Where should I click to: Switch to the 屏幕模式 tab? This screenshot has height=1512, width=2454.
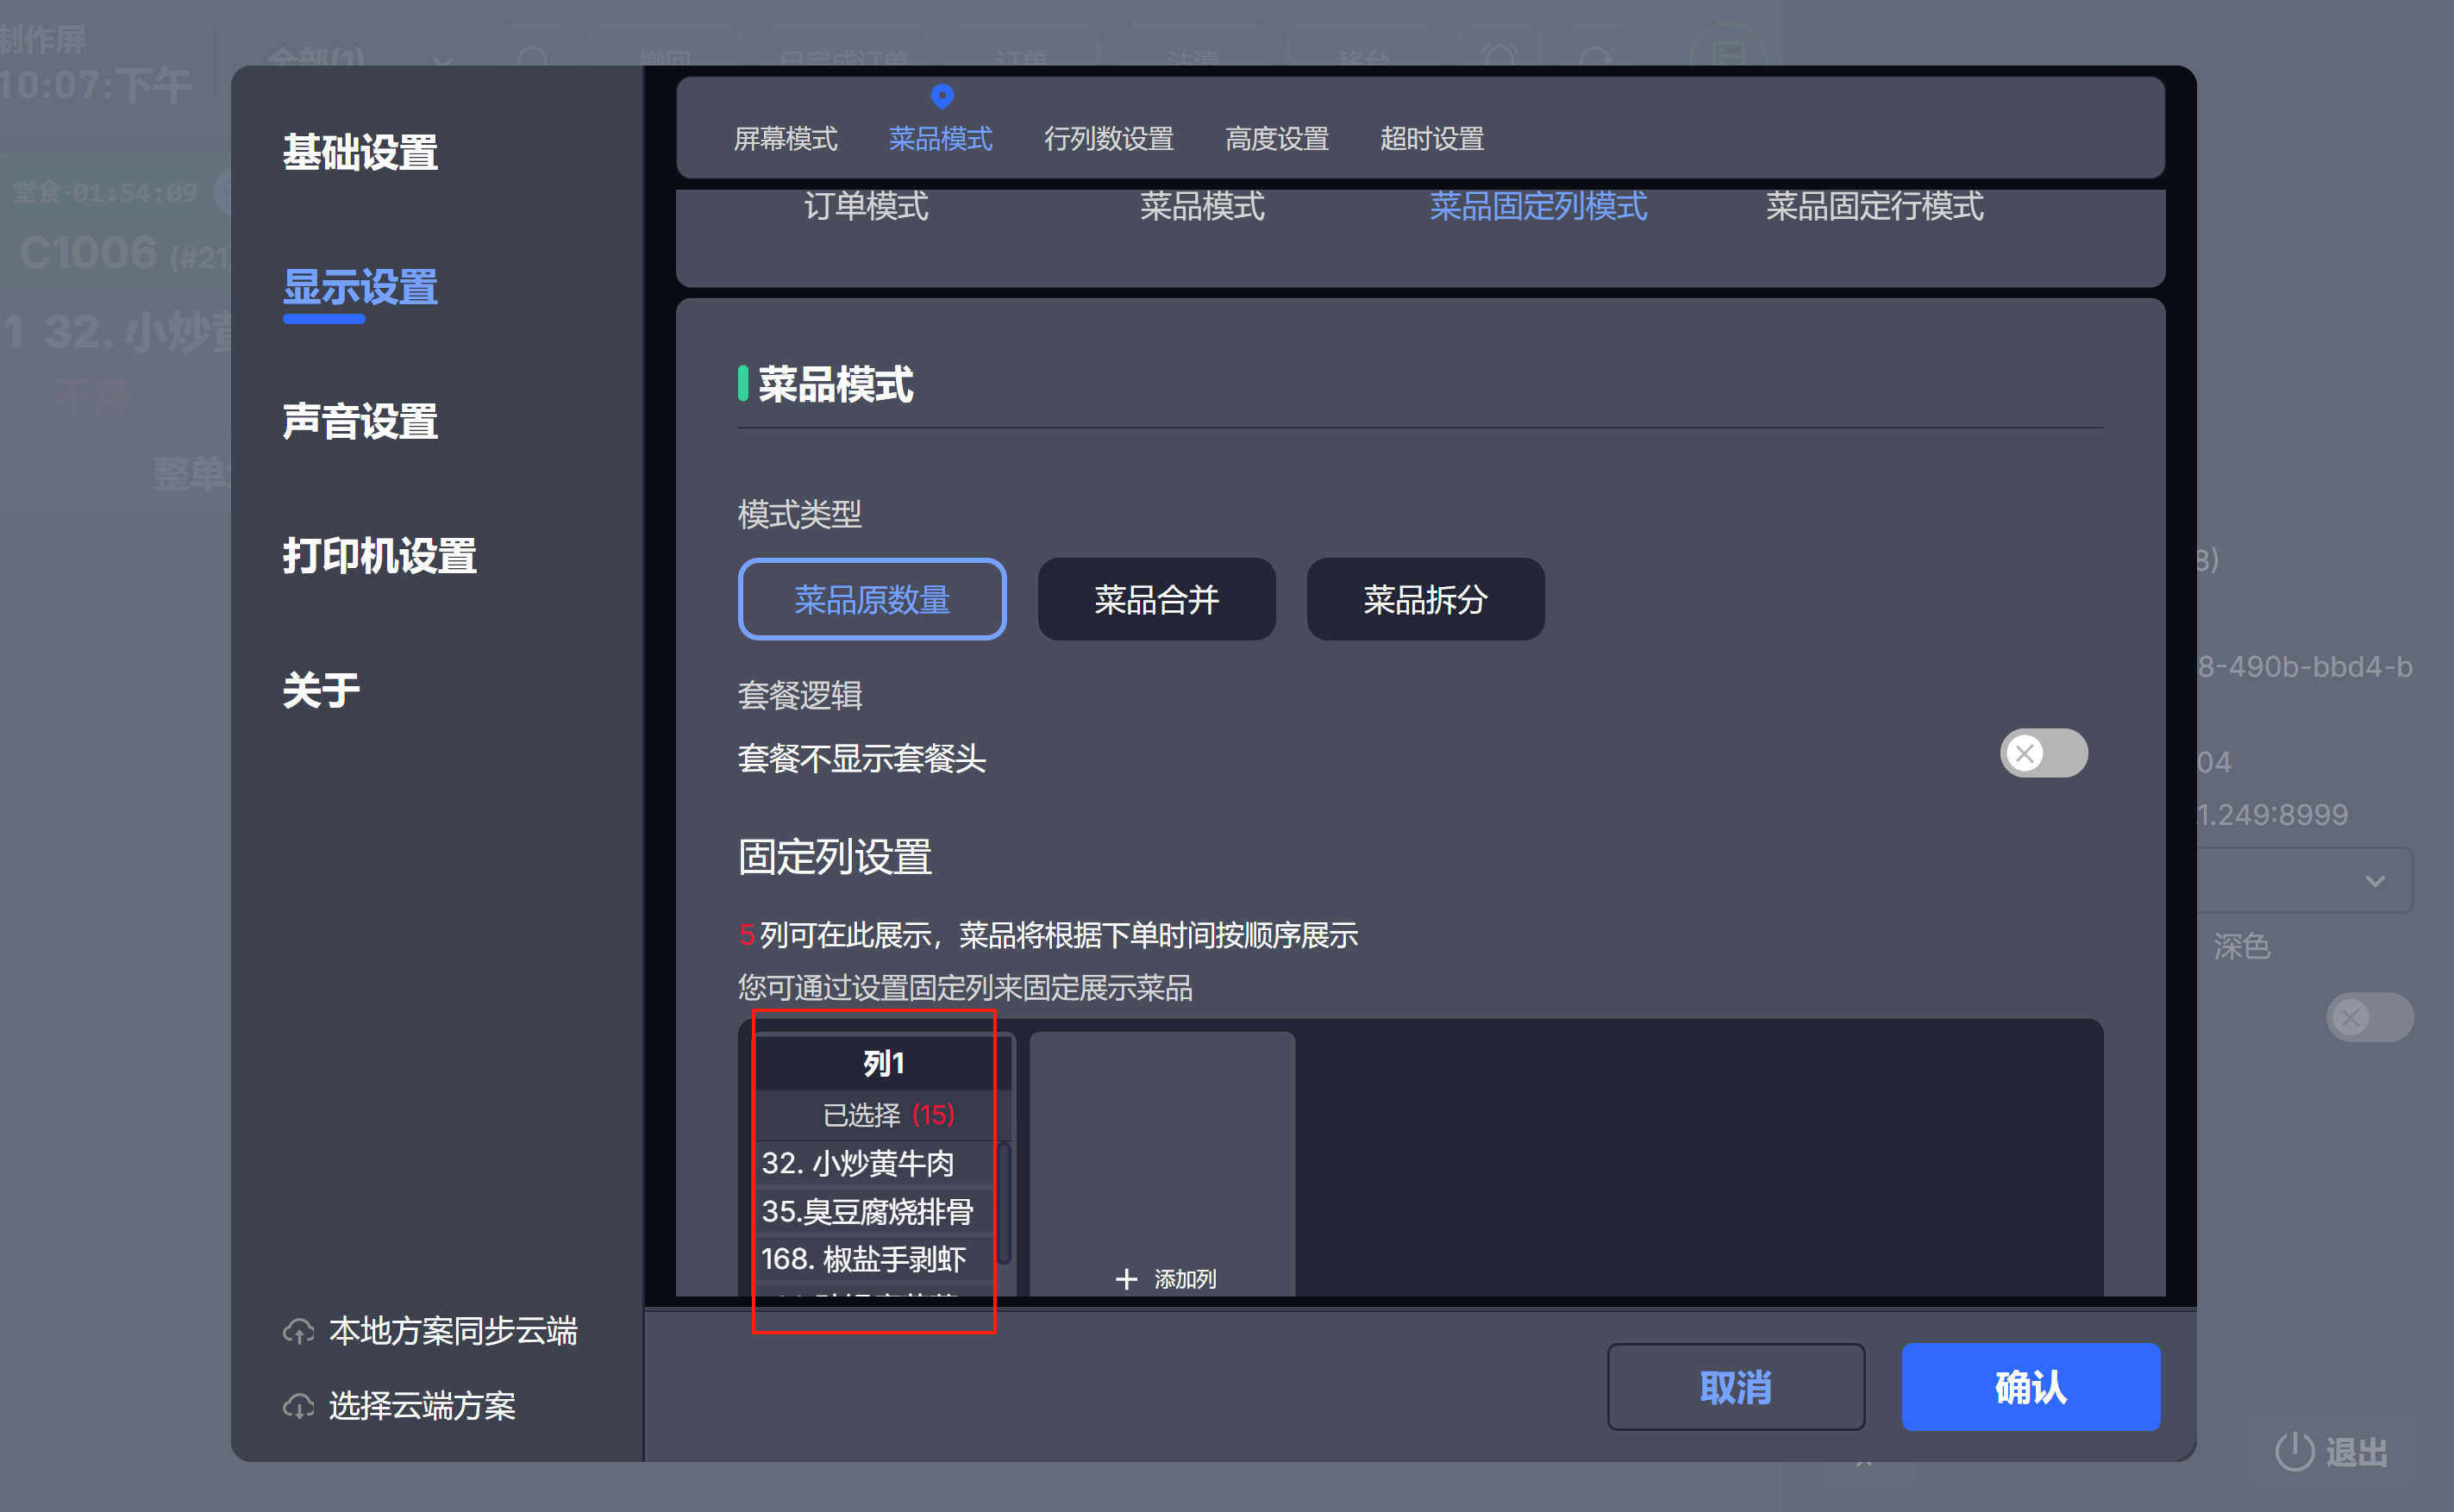click(785, 139)
